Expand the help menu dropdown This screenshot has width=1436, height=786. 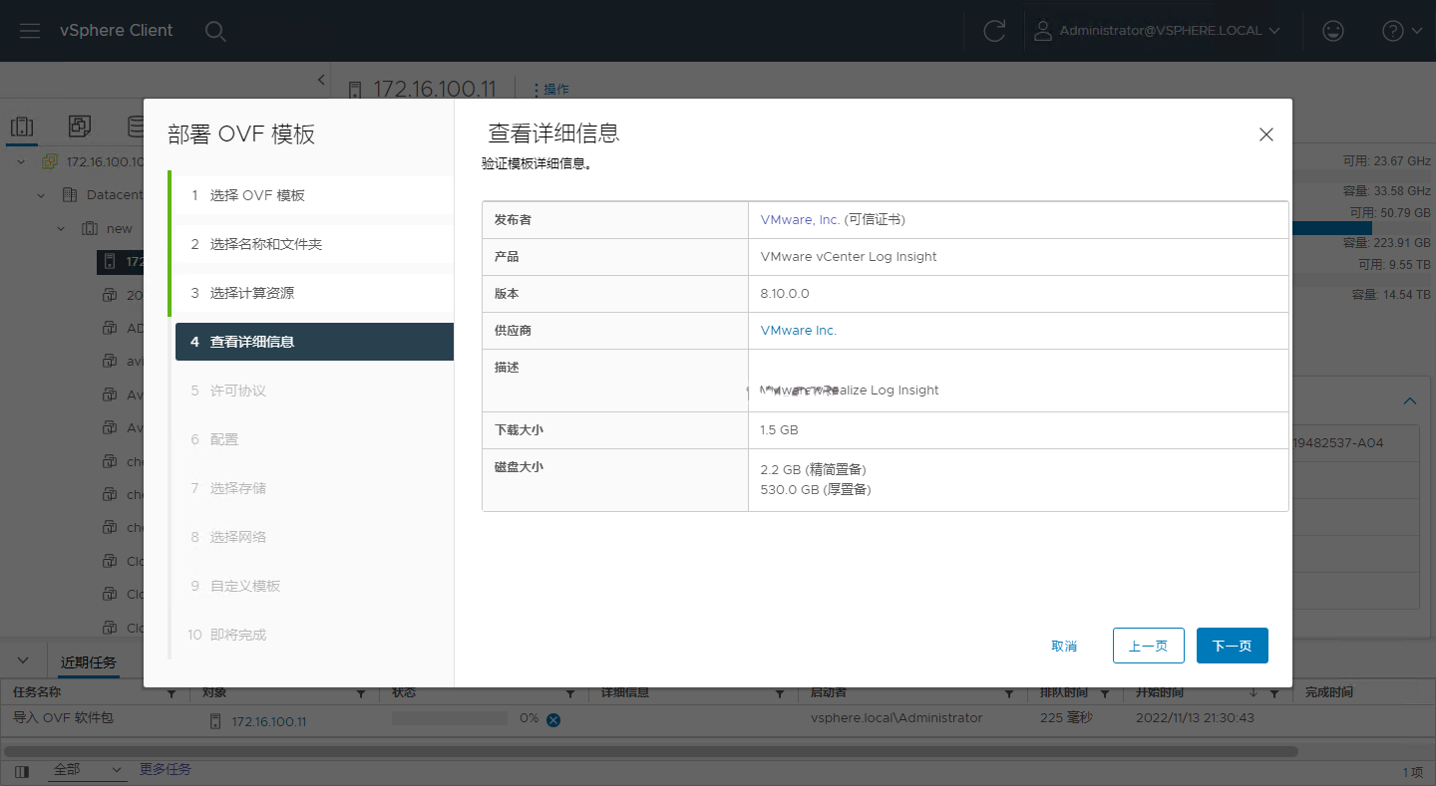1401,31
